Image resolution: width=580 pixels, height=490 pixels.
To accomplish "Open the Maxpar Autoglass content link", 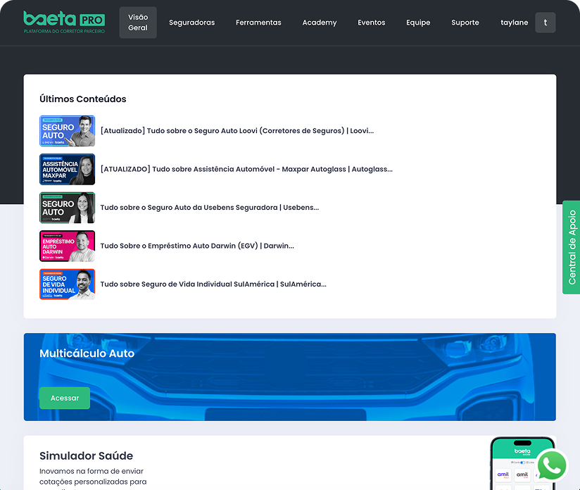I will point(247,169).
